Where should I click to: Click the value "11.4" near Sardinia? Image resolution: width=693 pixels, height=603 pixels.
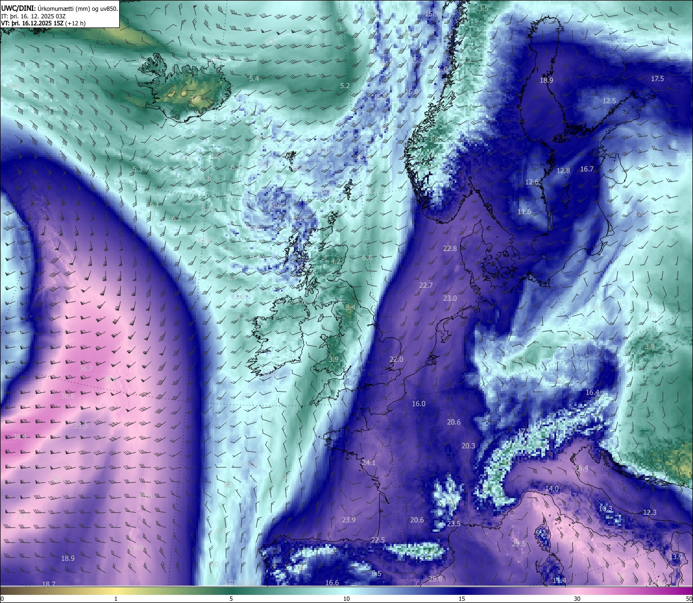tap(559, 580)
